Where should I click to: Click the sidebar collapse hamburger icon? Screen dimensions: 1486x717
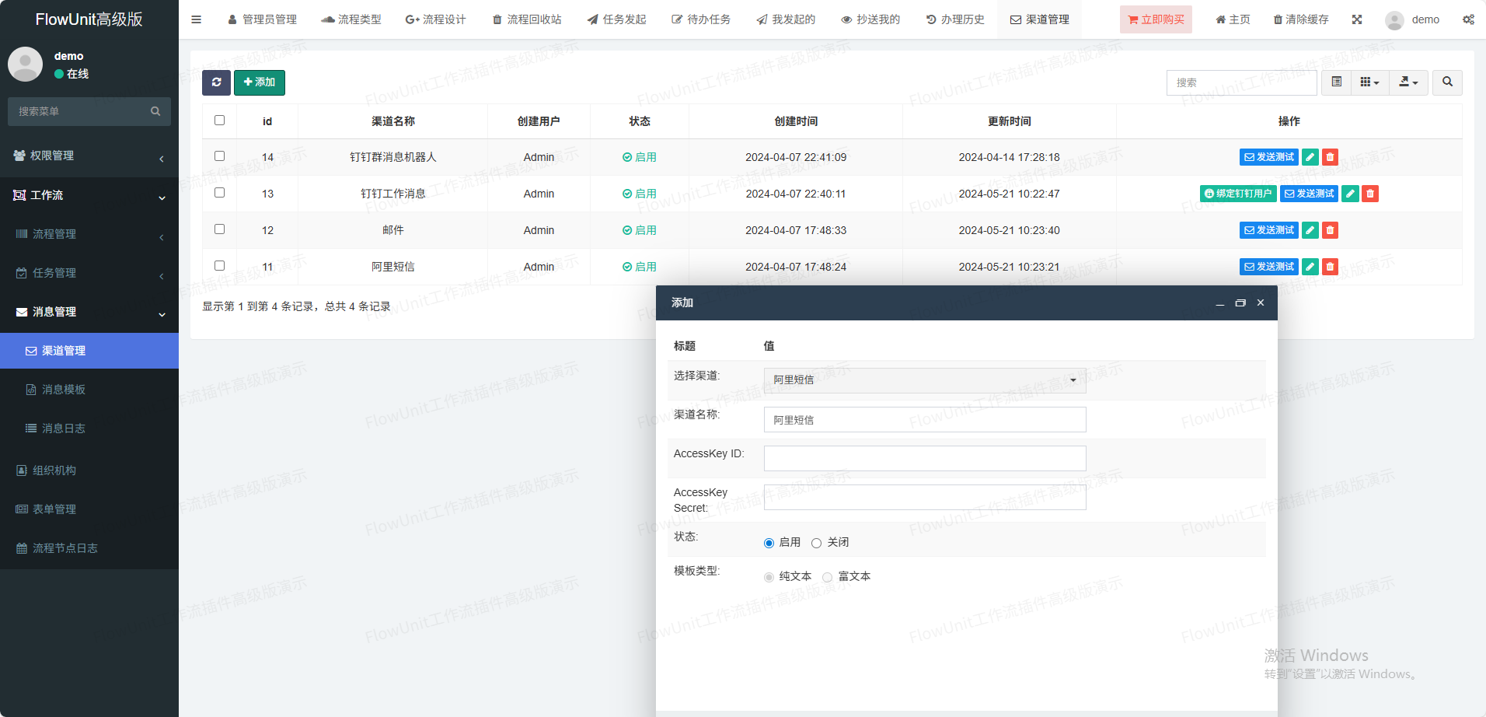(197, 19)
